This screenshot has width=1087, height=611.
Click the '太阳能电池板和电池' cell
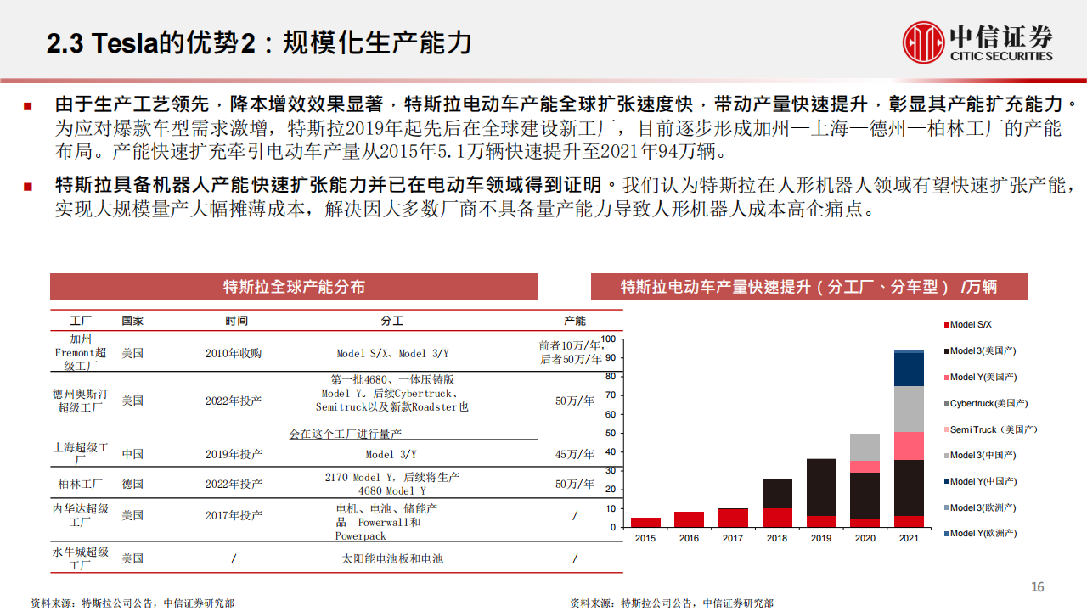click(392, 558)
